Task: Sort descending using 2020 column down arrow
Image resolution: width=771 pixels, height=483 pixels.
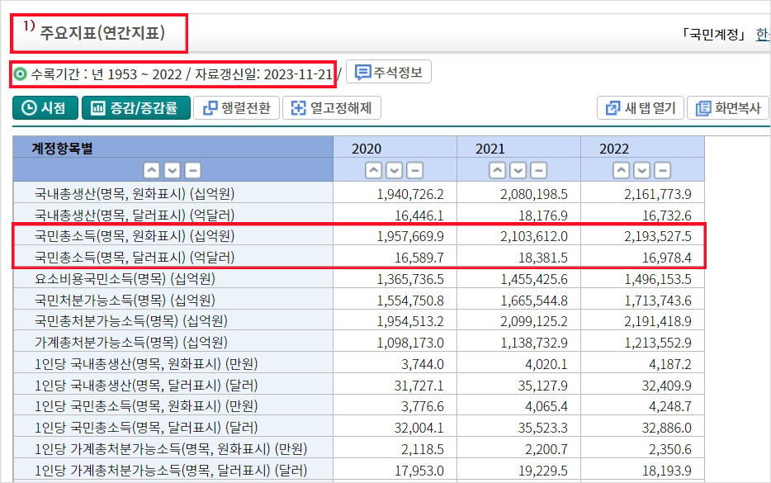Action: click(x=395, y=171)
